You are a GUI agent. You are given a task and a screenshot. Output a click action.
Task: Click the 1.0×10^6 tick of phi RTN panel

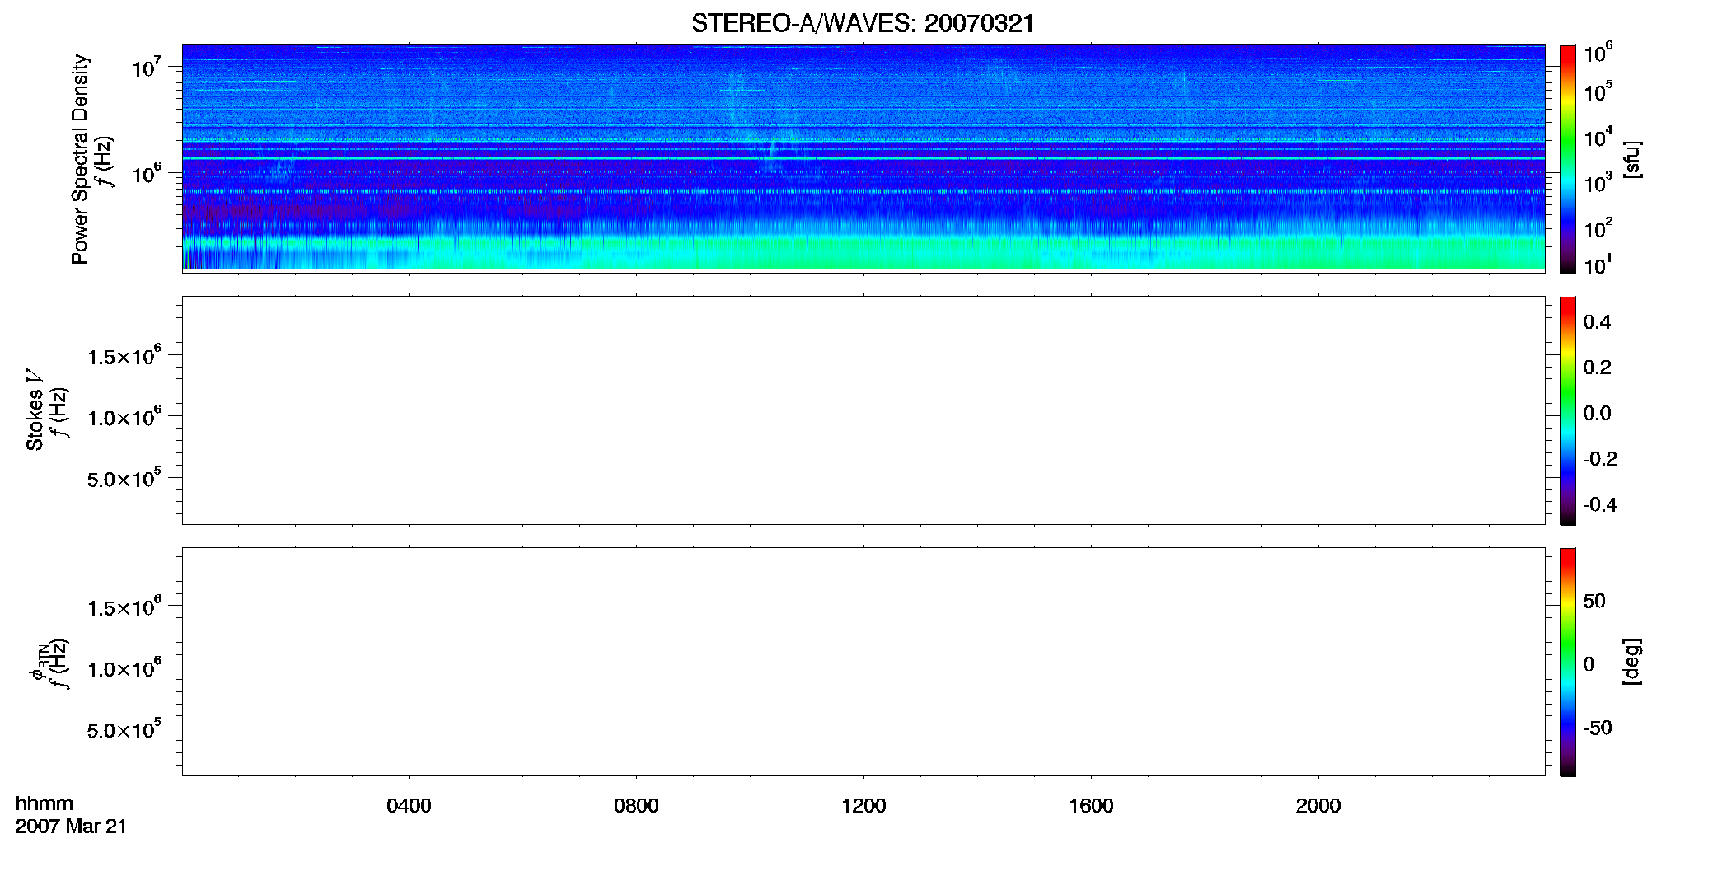pyautogui.click(x=124, y=667)
